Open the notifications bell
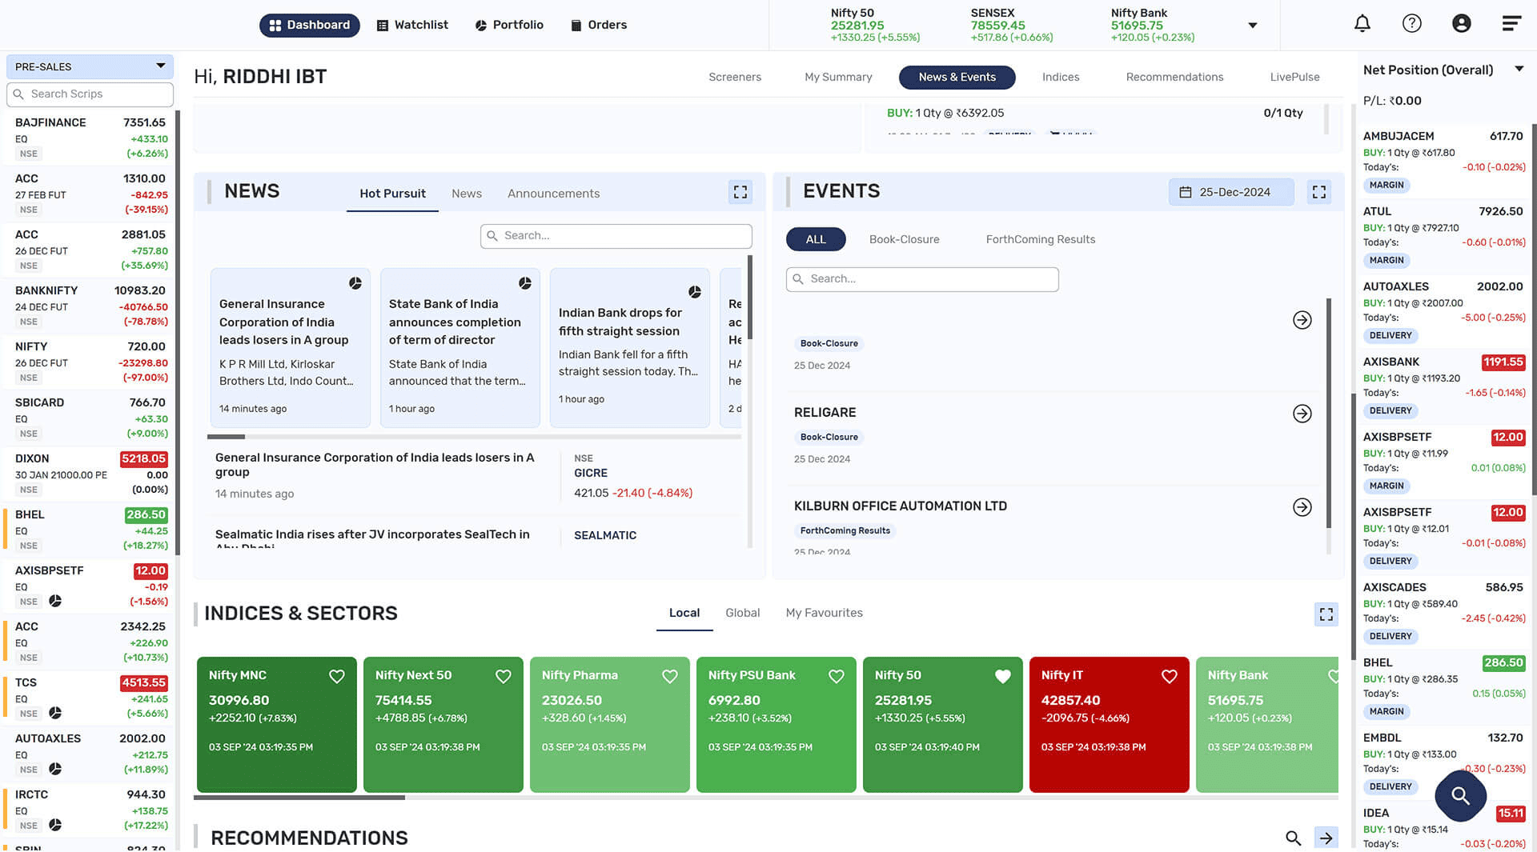This screenshot has width=1537, height=852. pyautogui.click(x=1362, y=24)
